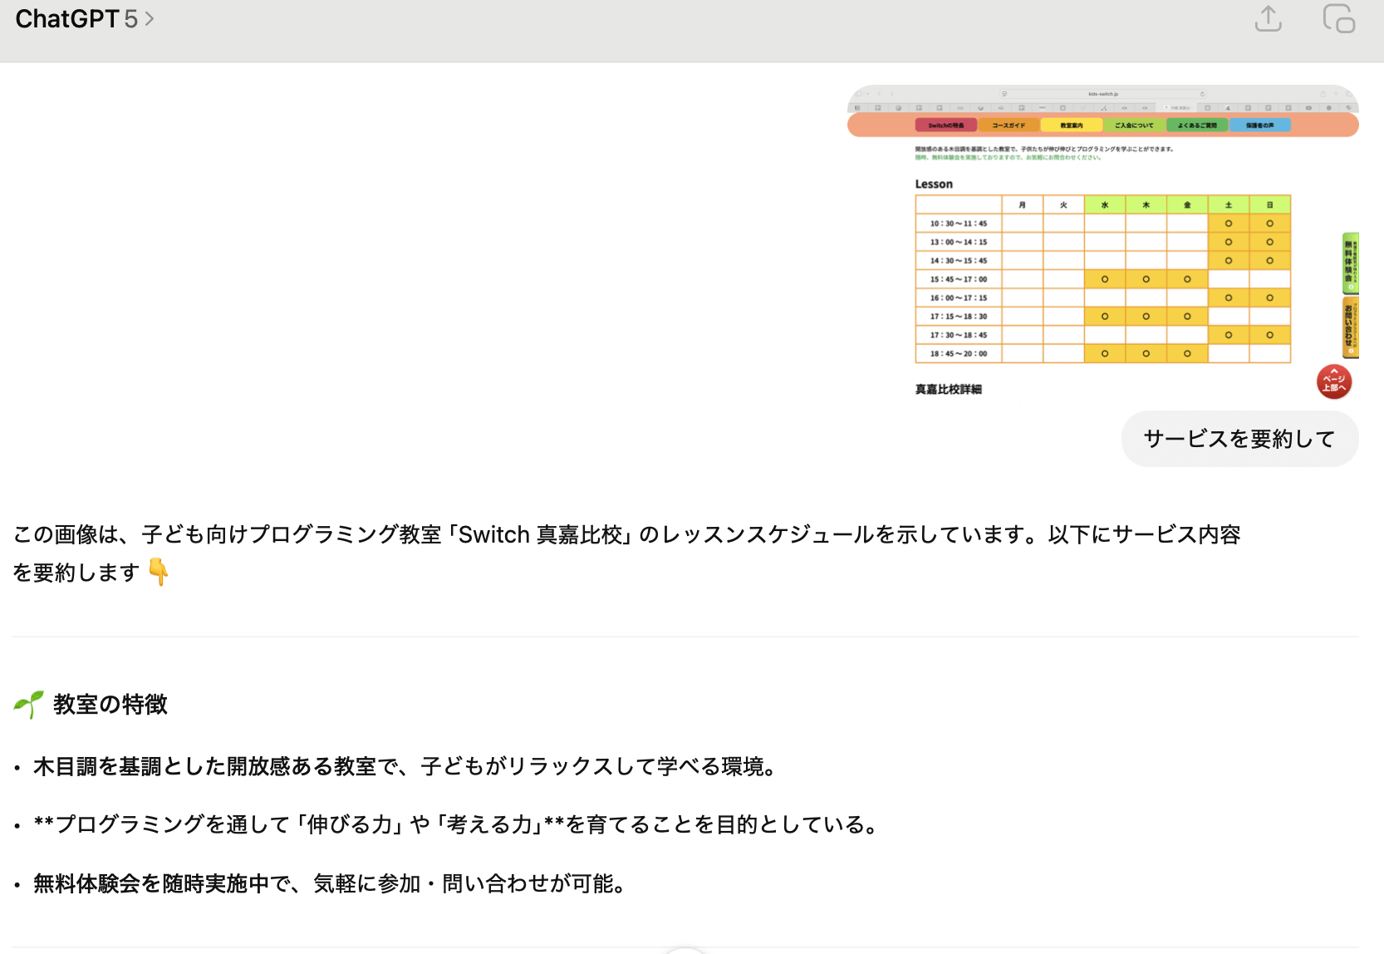This screenshot has width=1384, height=954.
Task: Click the blue 保護者の声 tab in image
Action: pyautogui.click(x=1259, y=125)
